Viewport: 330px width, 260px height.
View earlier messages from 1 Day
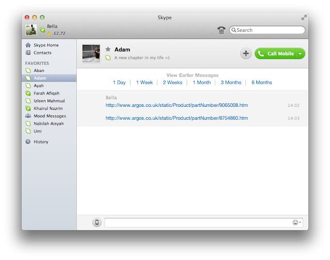coord(119,82)
